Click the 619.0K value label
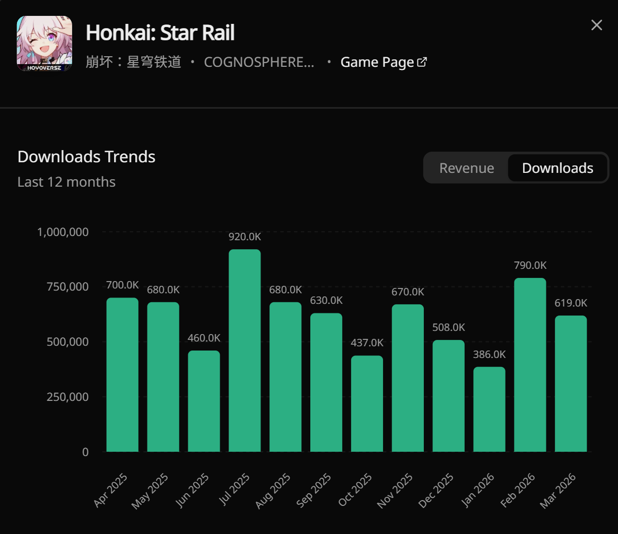The image size is (618, 534). pos(571,303)
